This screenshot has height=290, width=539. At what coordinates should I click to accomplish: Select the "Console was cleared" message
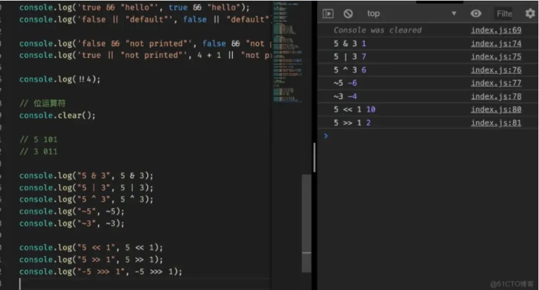click(378, 30)
